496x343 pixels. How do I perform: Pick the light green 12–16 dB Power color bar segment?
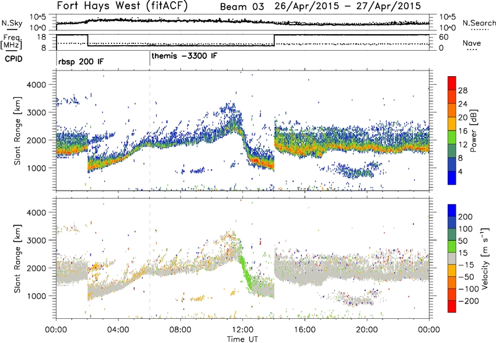(x=452, y=137)
